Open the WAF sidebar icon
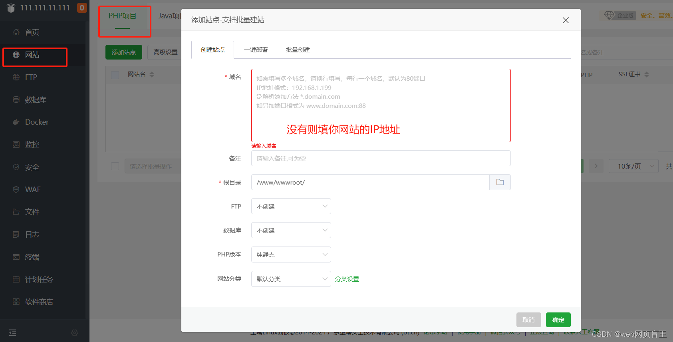This screenshot has width=673, height=342. click(16, 189)
